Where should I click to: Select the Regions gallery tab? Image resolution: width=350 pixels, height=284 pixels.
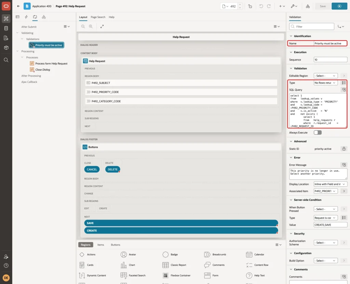click(85, 245)
